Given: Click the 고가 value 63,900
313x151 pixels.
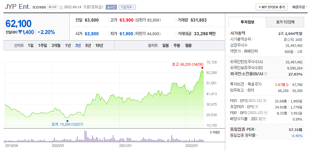Looking at the screenshot, I should pyautogui.click(x=126, y=20).
